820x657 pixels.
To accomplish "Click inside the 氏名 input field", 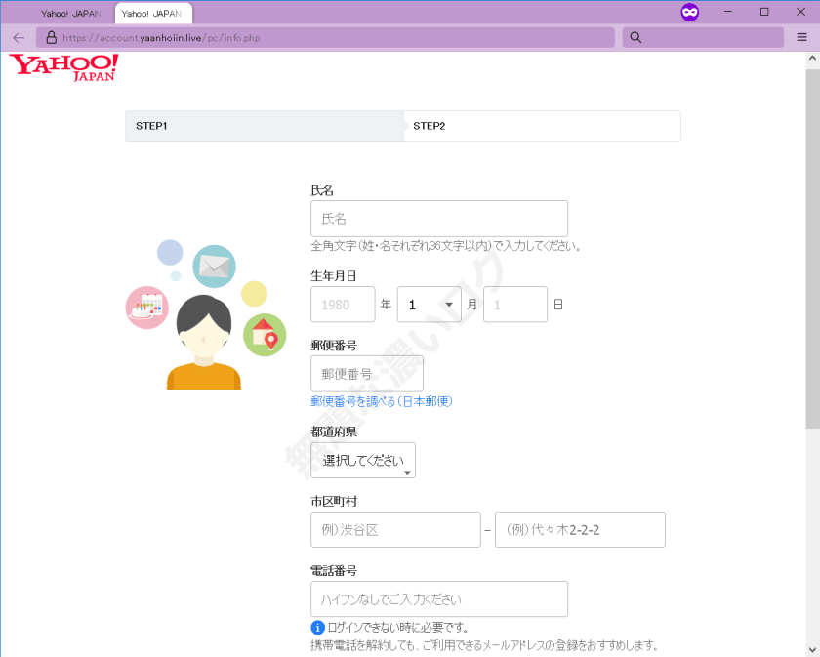I will point(439,219).
